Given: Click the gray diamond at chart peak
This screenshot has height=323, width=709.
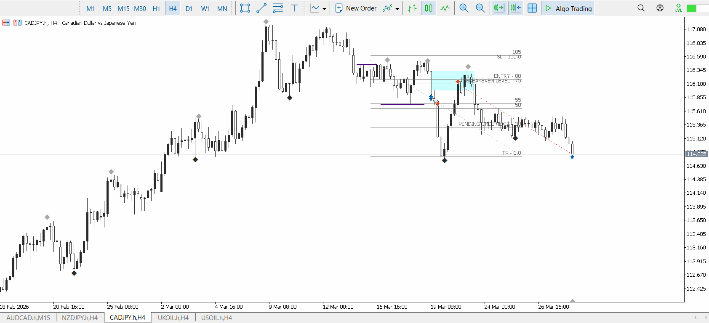Looking at the screenshot, I should pyautogui.click(x=266, y=21).
